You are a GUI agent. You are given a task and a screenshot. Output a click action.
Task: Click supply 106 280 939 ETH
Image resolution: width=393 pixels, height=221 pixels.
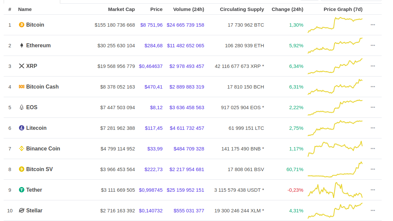(x=244, y=46)
